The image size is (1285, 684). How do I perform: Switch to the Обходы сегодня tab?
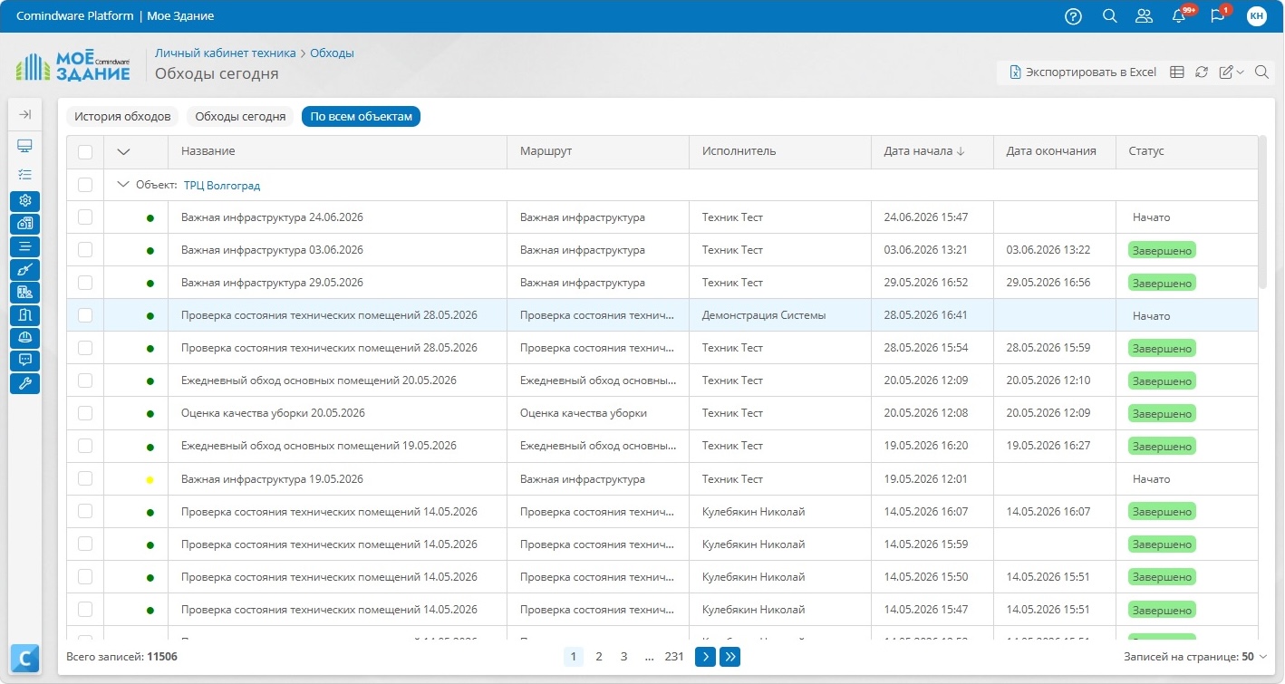click(240, 116)
